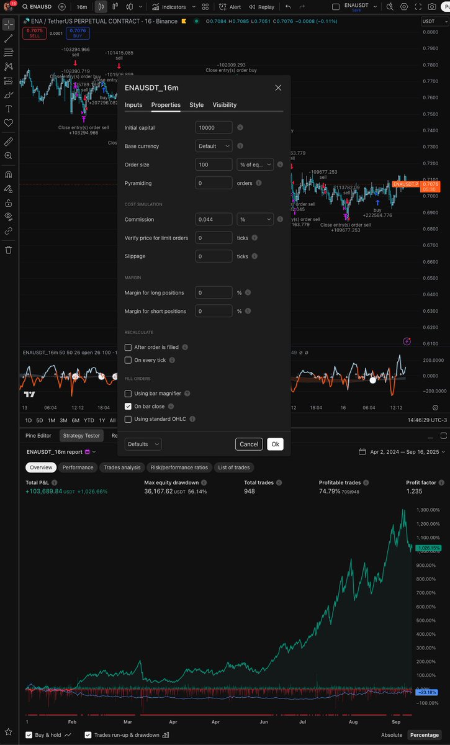Open the Pine Editor tab
This screenshot has height=745, width=450.
coord(38,436)
